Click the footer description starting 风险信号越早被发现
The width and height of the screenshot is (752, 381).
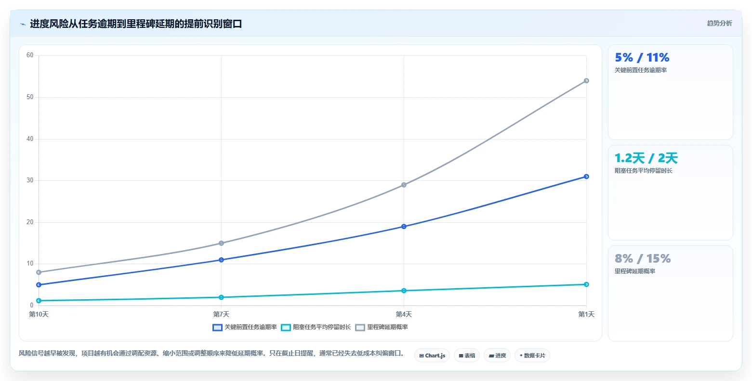[x=212, y=354]
